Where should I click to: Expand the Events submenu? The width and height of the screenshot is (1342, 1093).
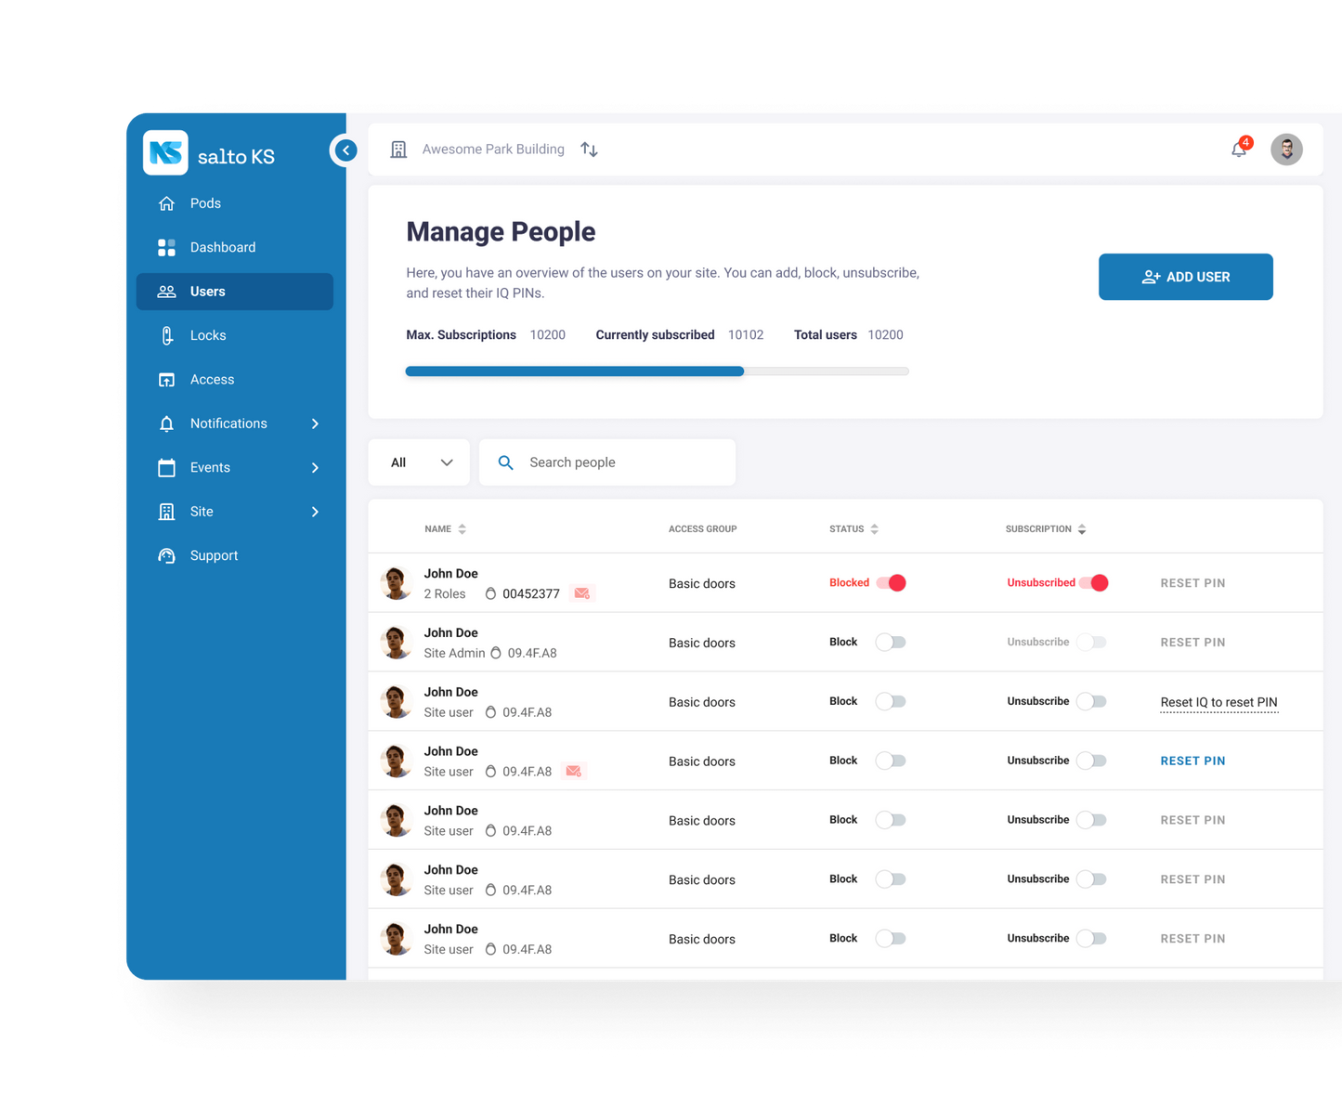(x=315, y=468)
